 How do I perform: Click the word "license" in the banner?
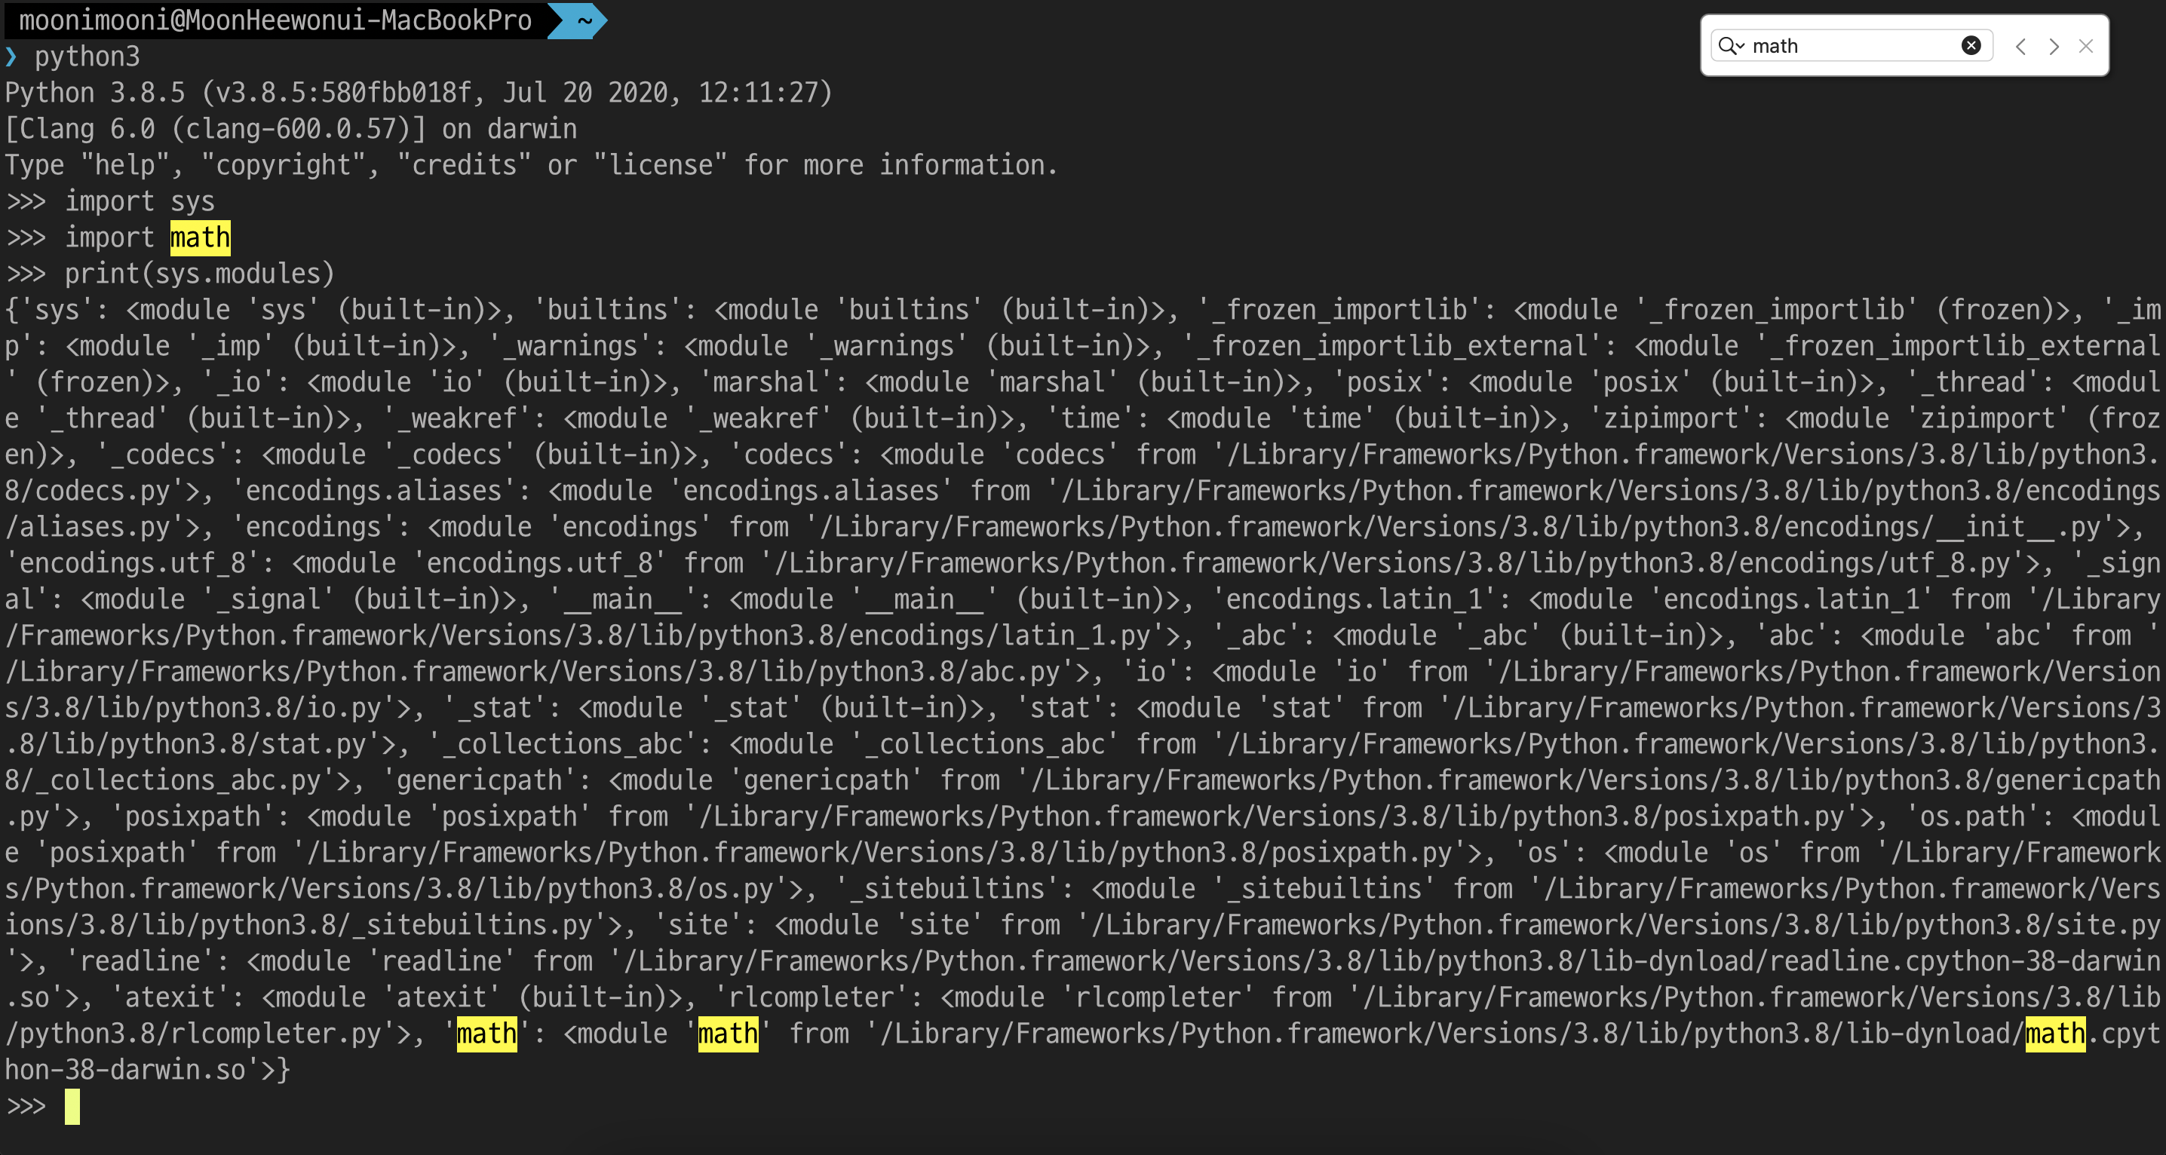point(660,166)
